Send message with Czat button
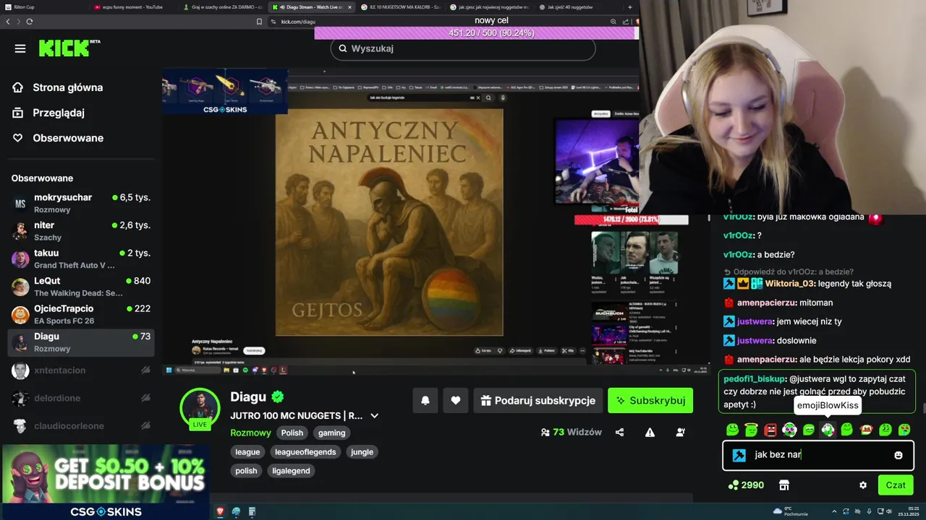The height and width of the screenshot is (520, 926). [895, 485]
